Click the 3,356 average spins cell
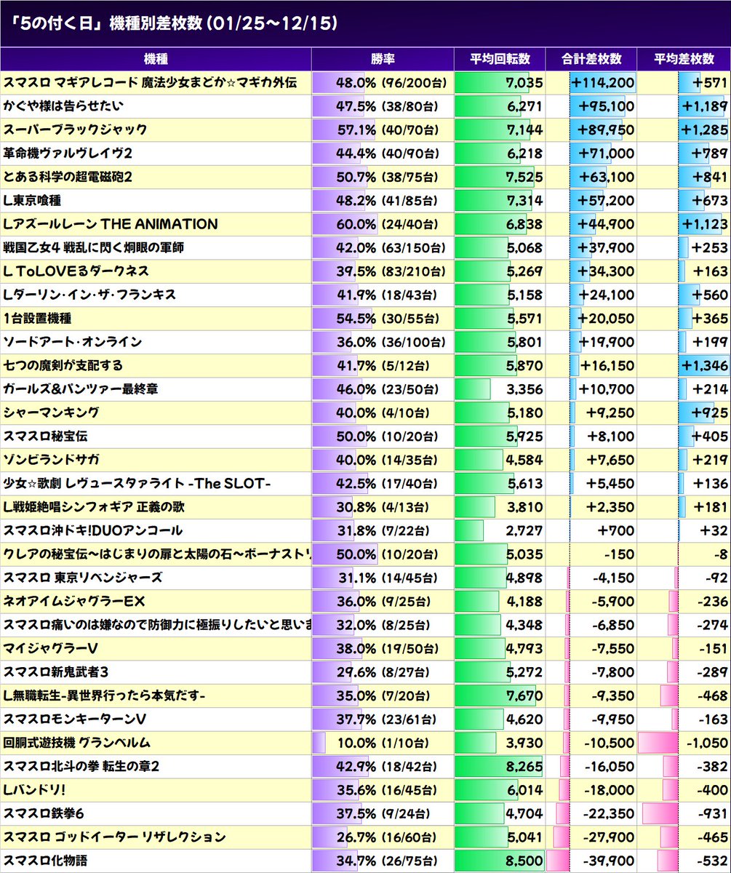This screenshot has width=731, height=873. [500, 389]
